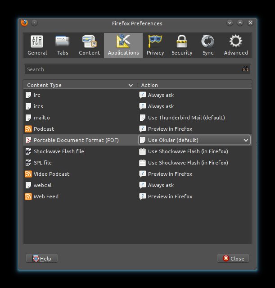Click Always ask action for irc
The height and width of the screenshot is (288, 275).
pos(161,95)
